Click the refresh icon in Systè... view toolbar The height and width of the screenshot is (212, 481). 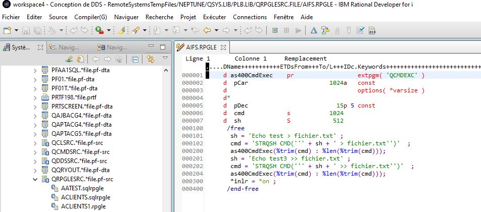(80, 59)
